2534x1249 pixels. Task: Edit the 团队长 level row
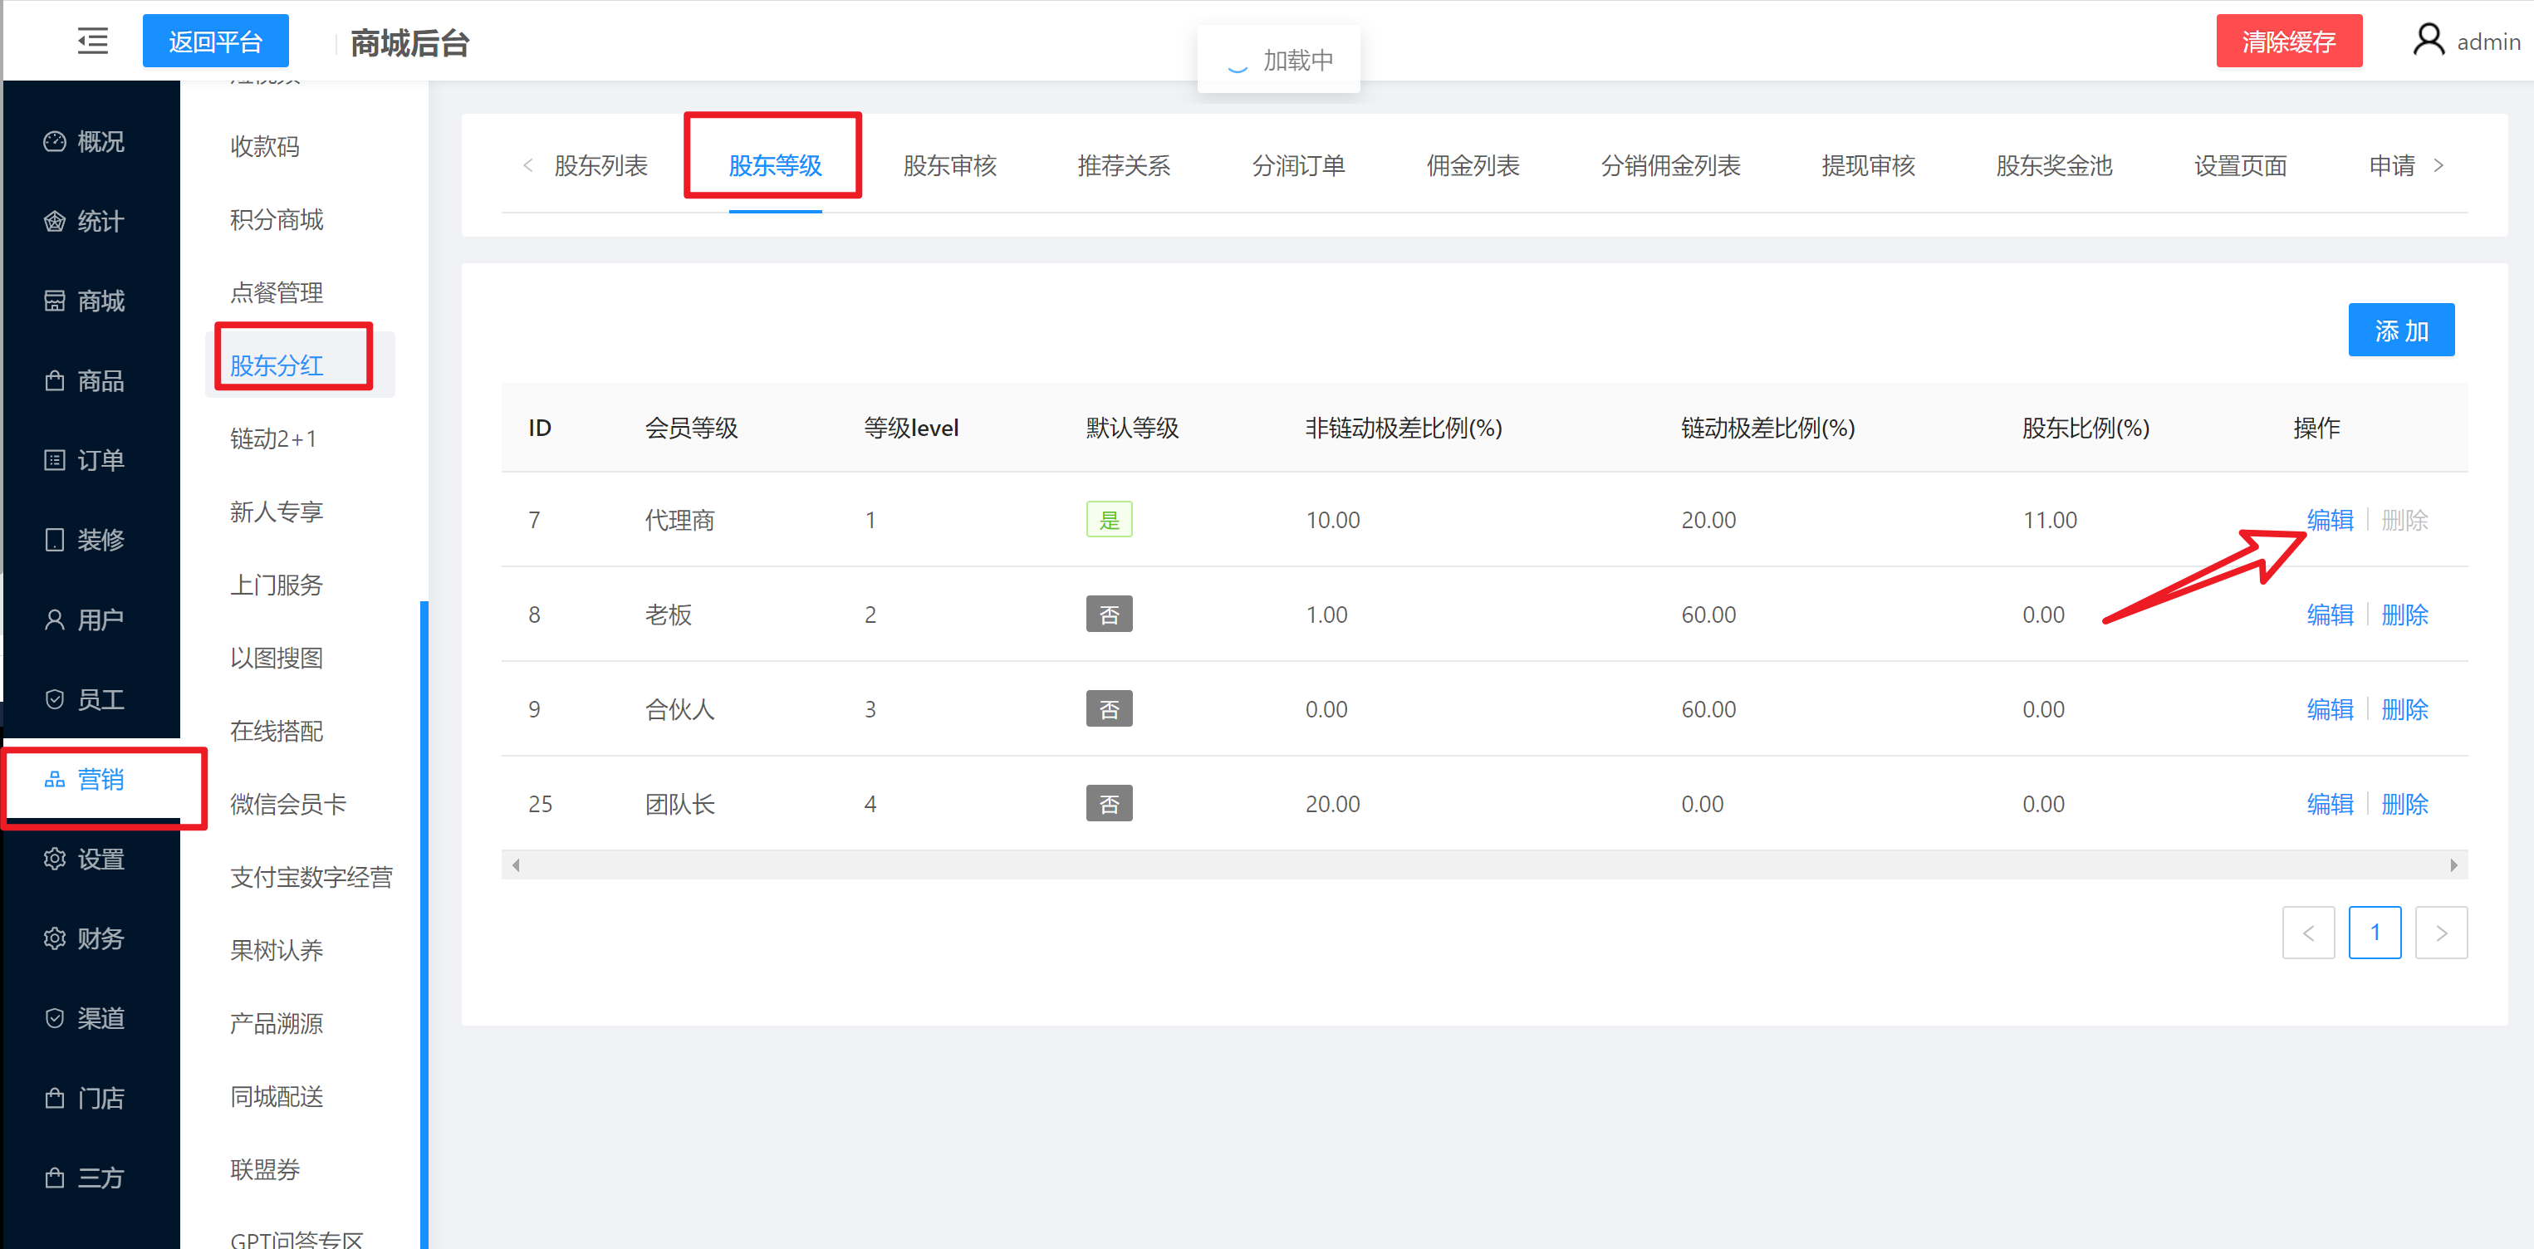(2331, 804)
